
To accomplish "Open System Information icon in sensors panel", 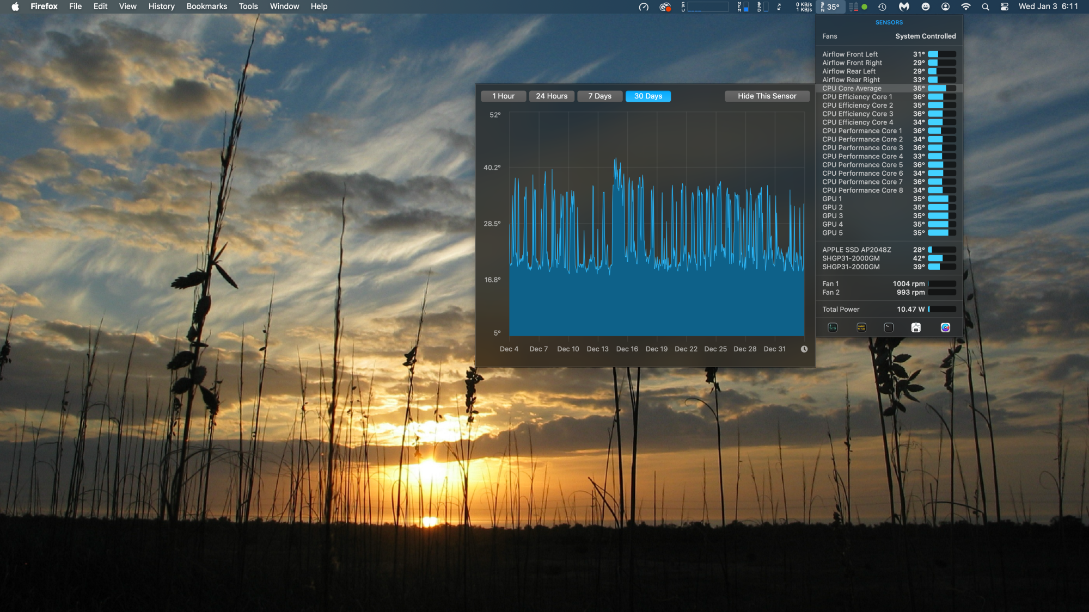I will click(x=916, y=327).
